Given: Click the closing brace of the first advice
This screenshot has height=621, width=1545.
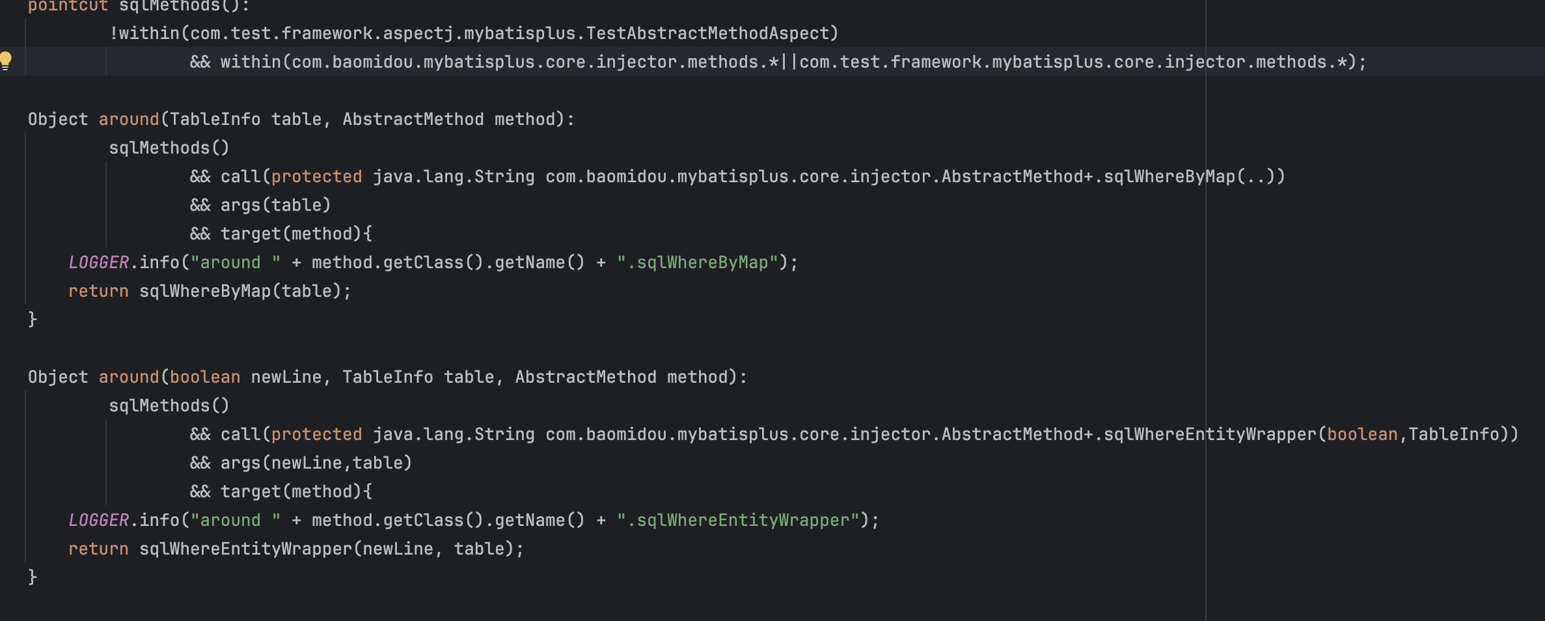Looking at the screenshot, I should point(33,320).
